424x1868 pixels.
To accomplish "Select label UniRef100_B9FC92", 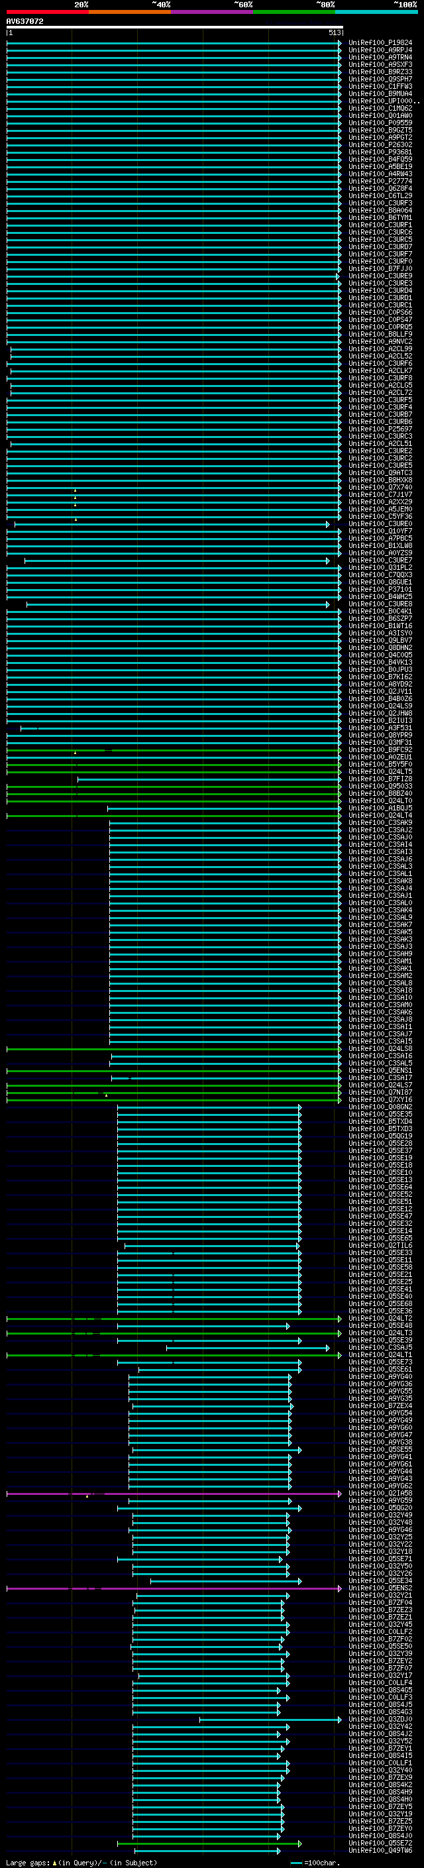I will (380, 750).
